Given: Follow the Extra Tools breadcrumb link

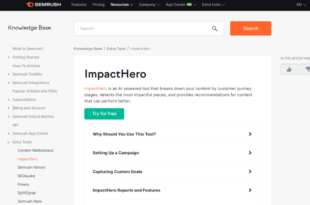Looking at the screenshot, I should [116, 49].
